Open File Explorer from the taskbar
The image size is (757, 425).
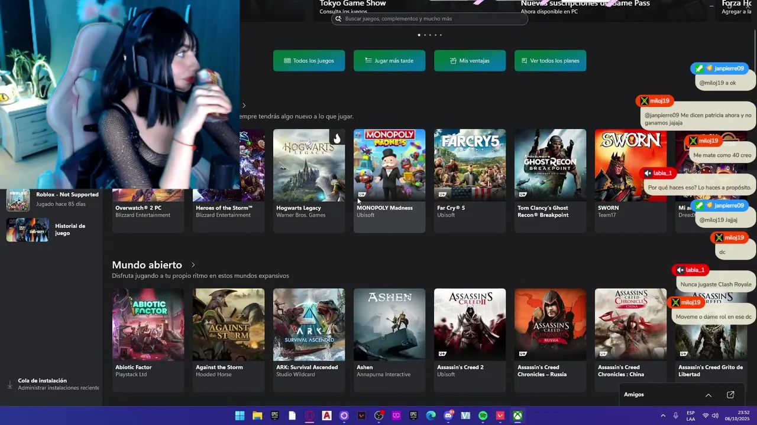257,416
